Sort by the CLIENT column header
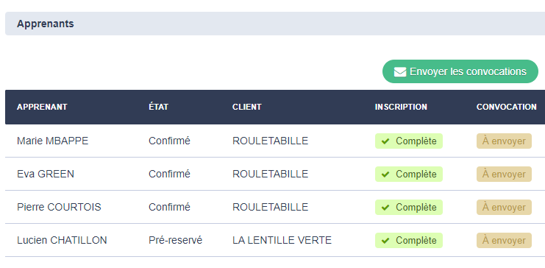The width and height of the screenshot is (545, 268). pyautogui.click(x=247, y=107)
